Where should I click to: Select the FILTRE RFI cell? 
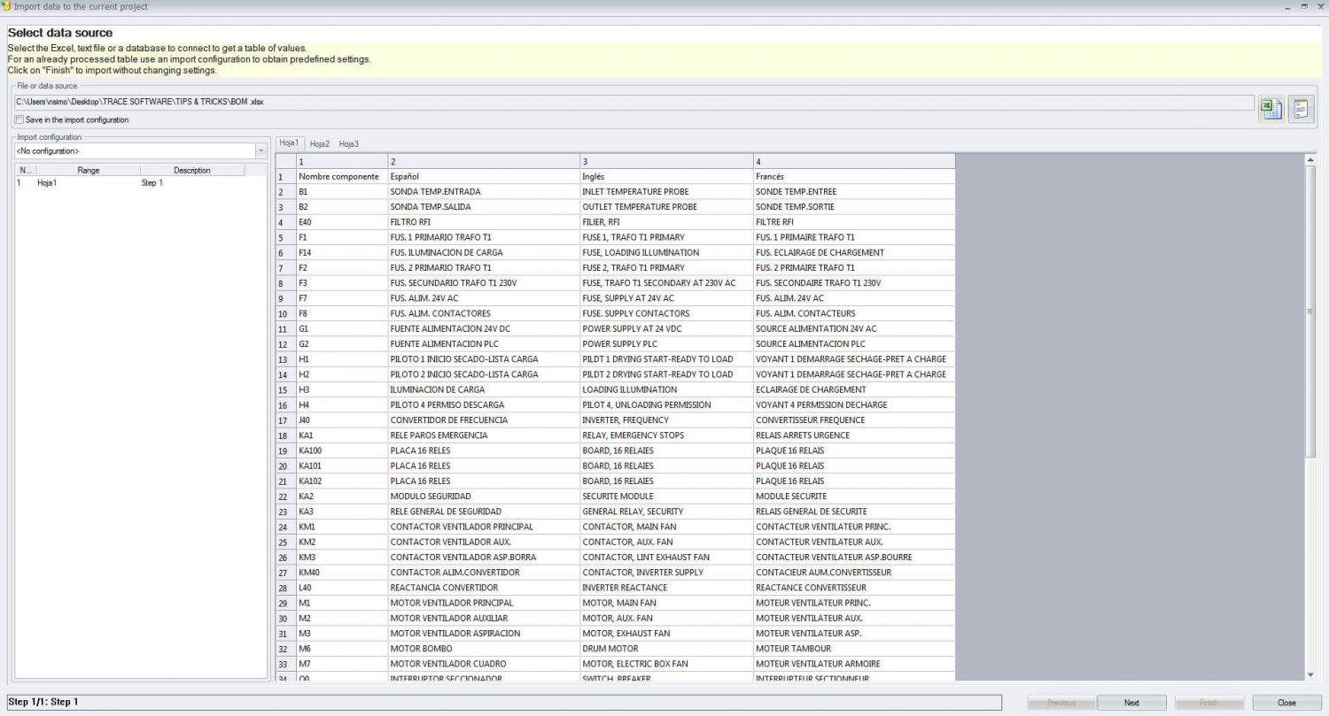pyautogui.click(x=854, y=222)
